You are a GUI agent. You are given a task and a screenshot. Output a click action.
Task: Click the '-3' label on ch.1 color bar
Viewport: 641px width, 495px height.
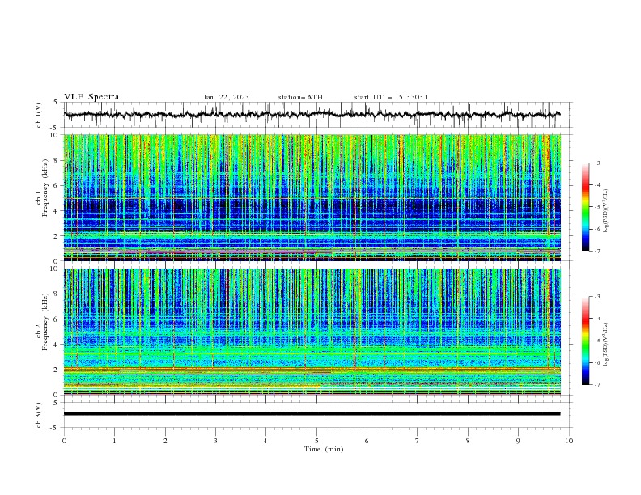point(597,163)
